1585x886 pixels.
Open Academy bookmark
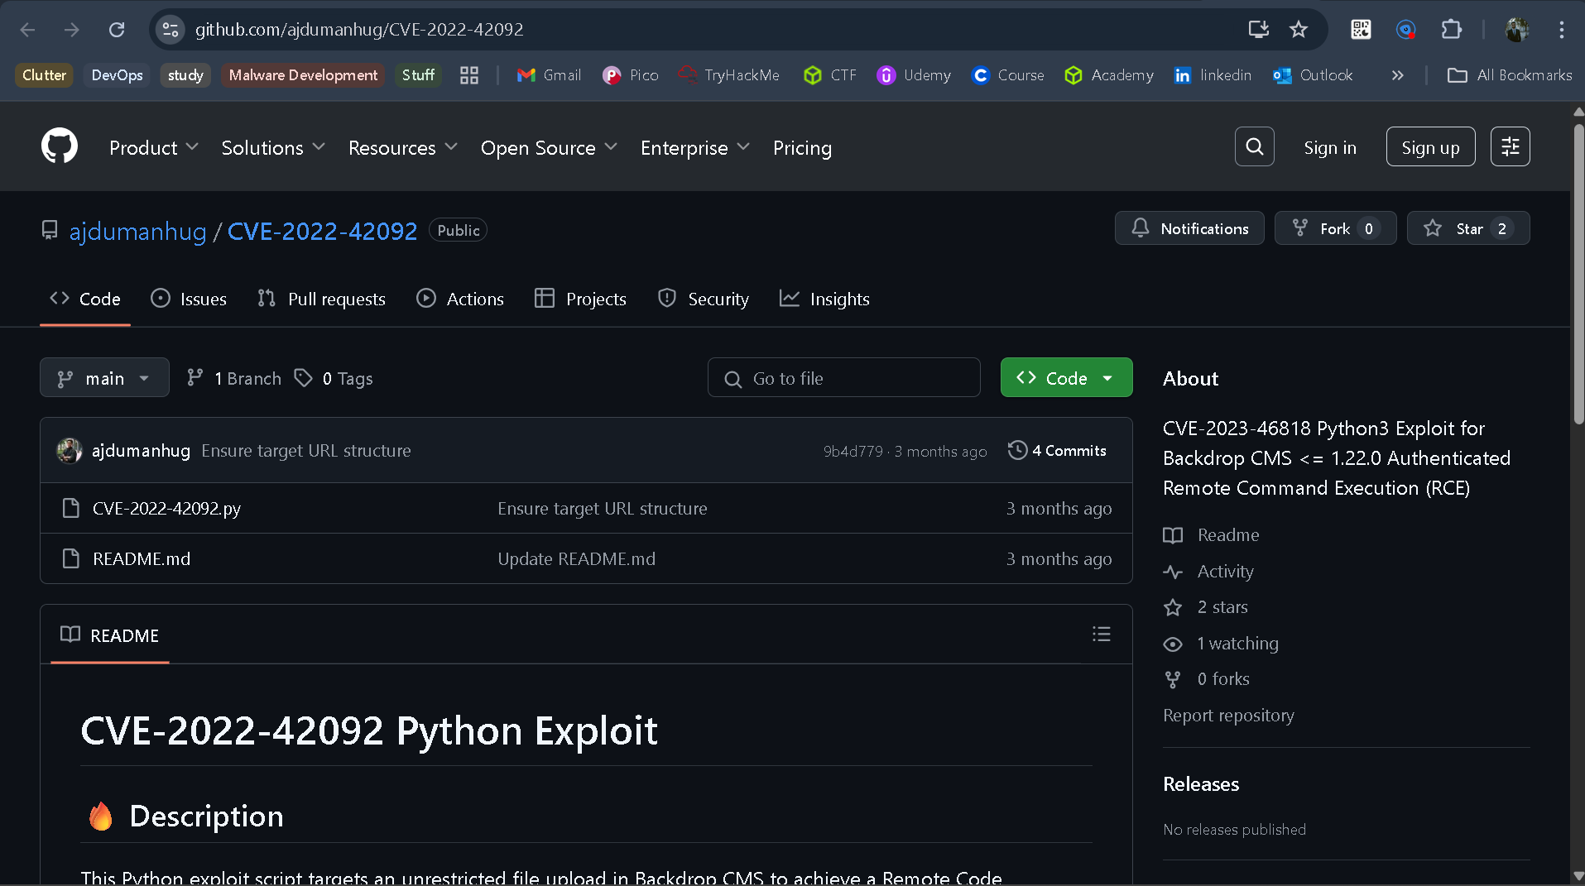(x=1109, y=75)
